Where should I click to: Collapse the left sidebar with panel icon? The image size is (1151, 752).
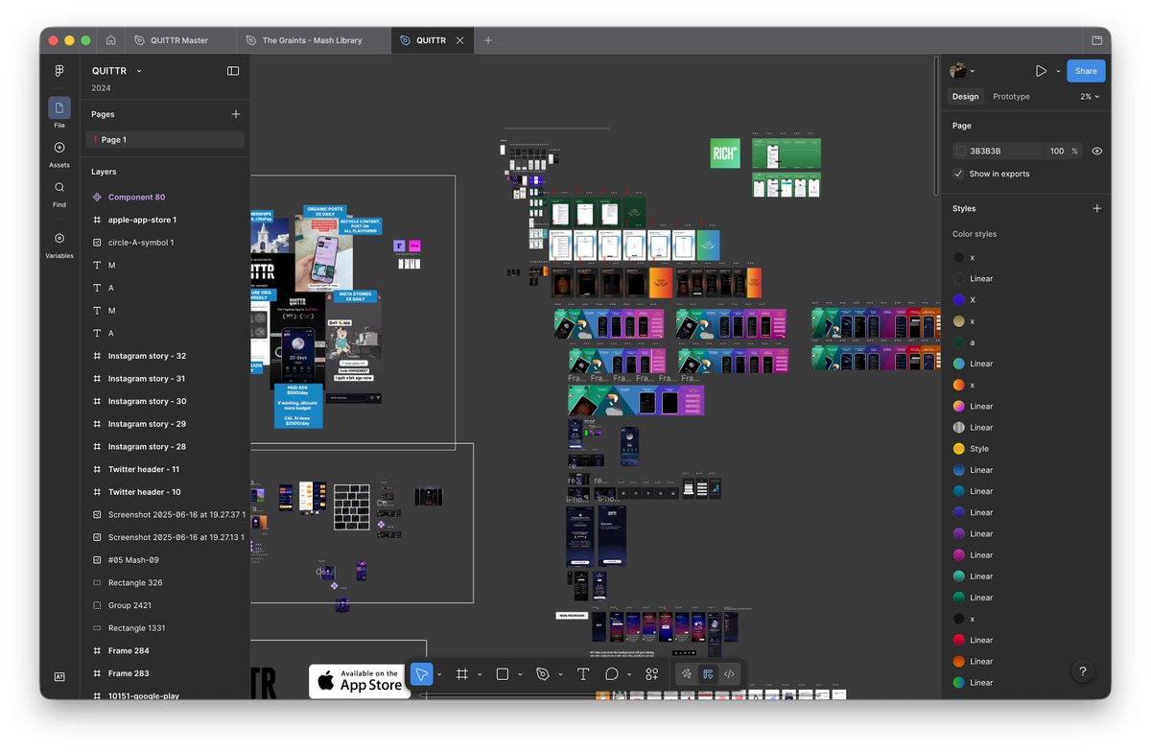pos(233,71)
